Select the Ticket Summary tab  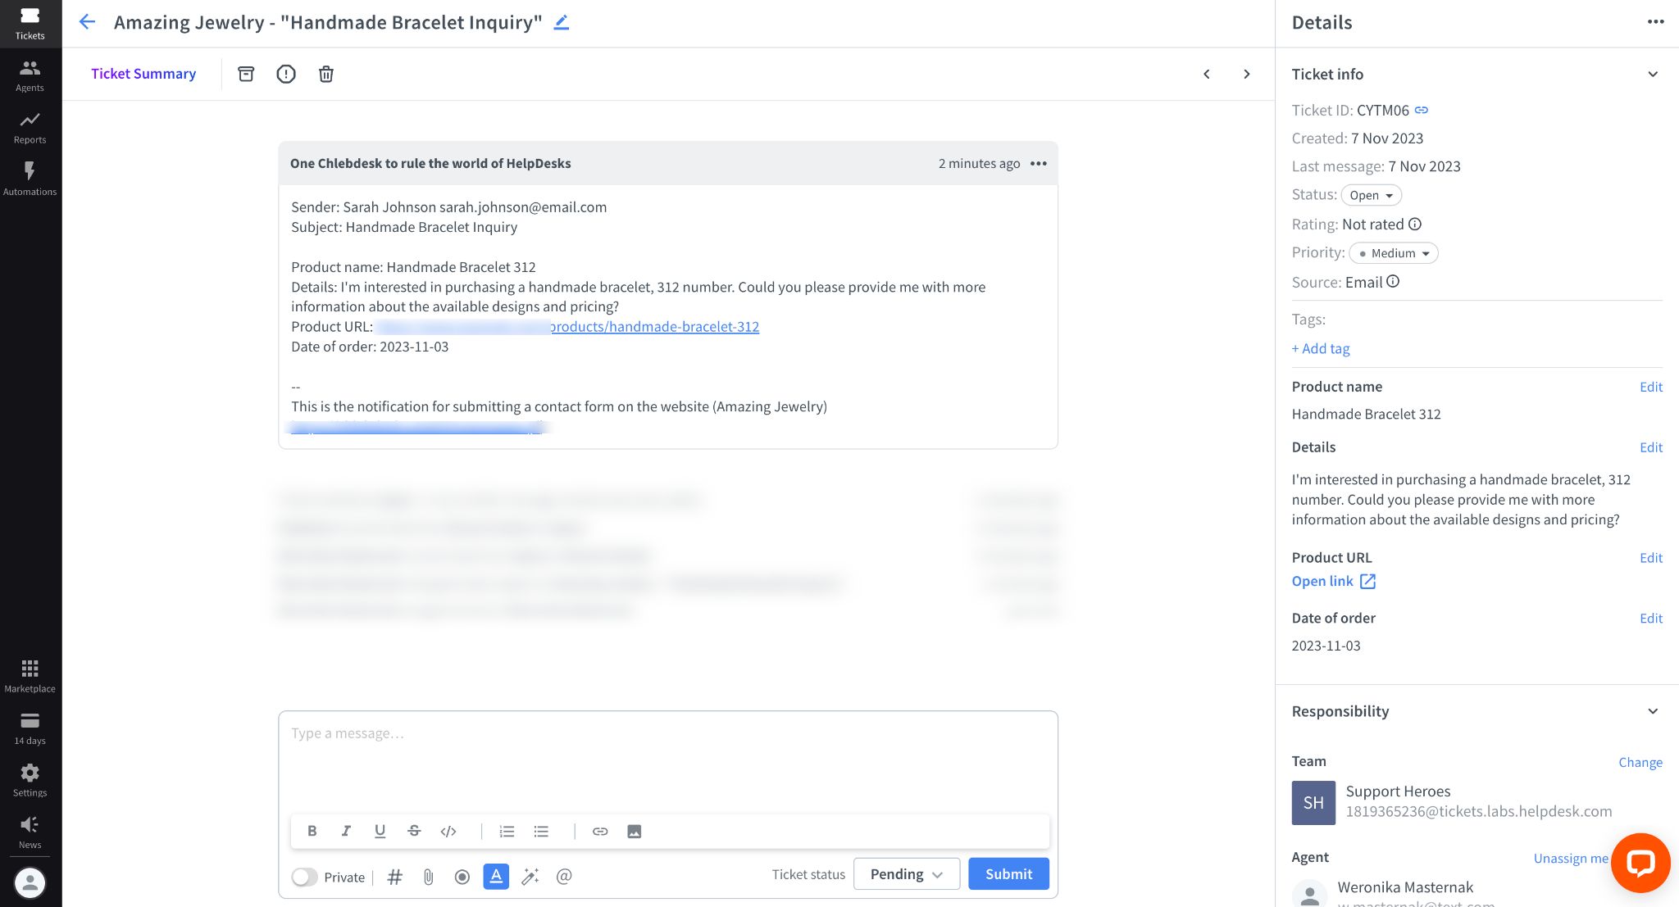pyautogui.click(x=143, y=74)
